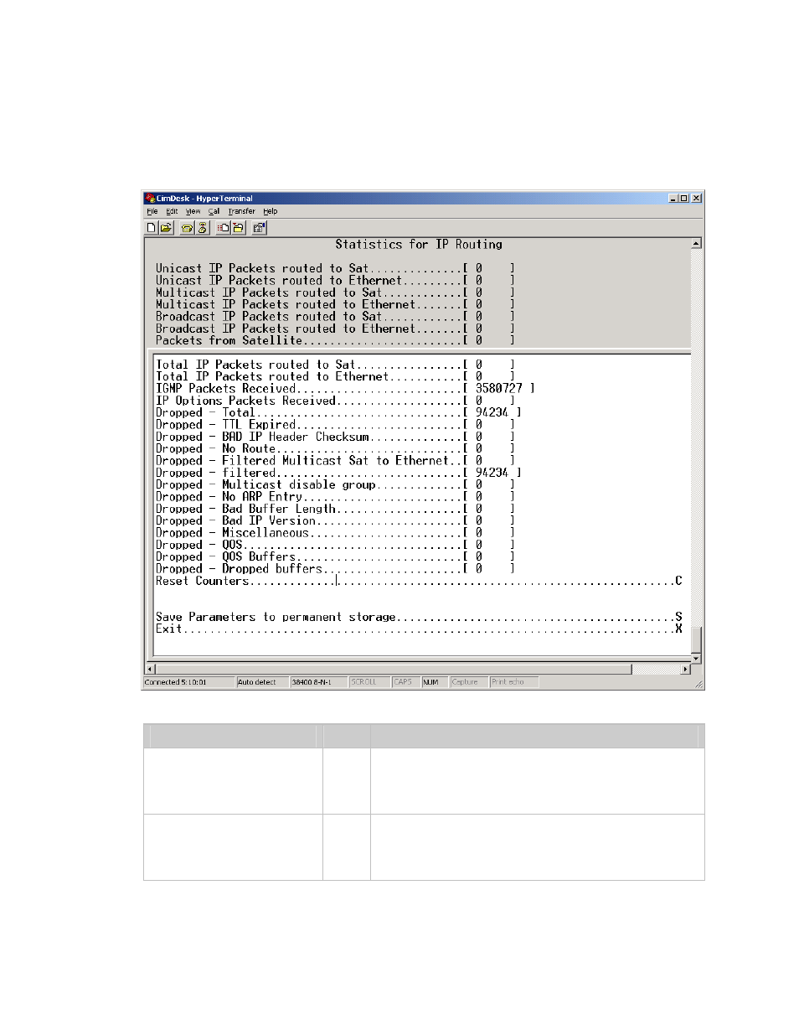
Task: Click 'Dropped - Miscellaneous' line
Action: (x=335, y=532)
